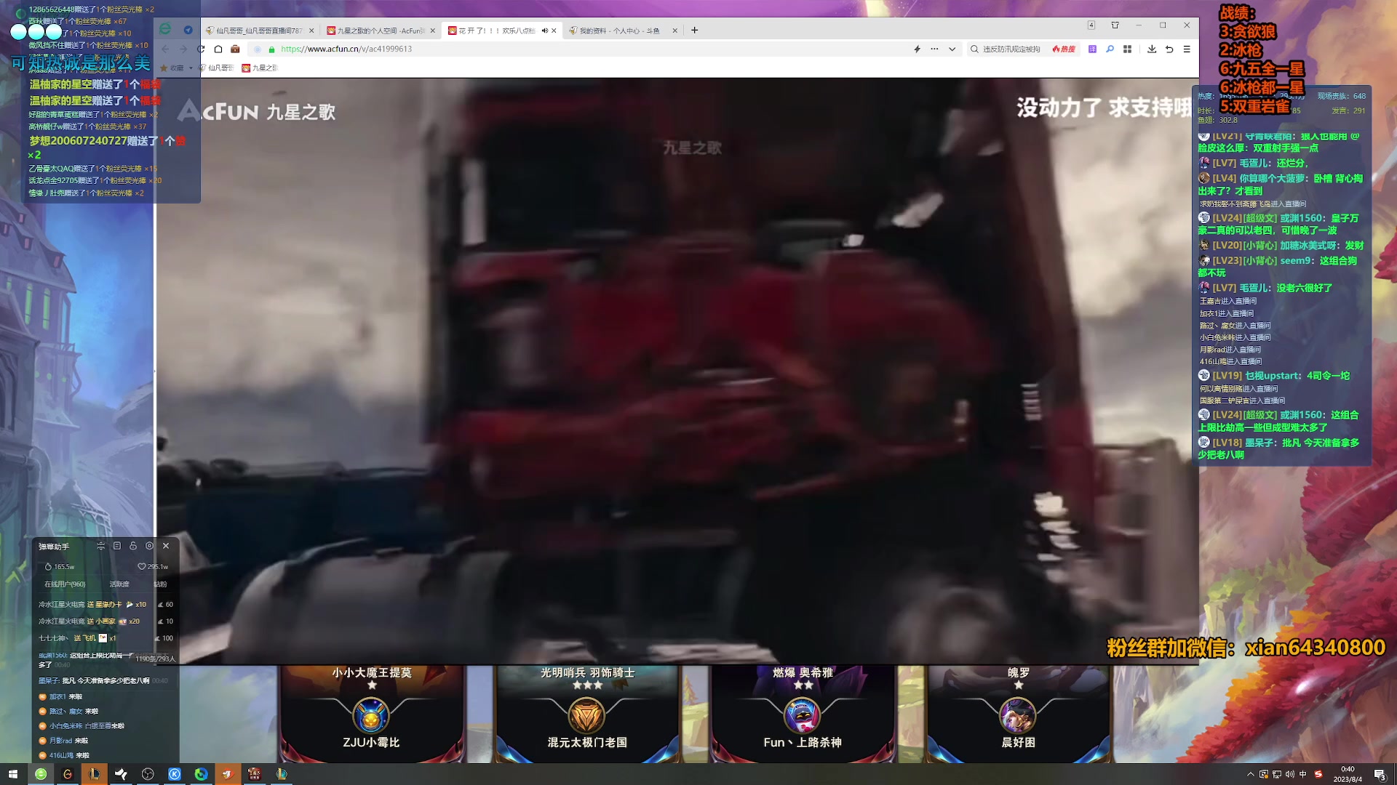1397x785 pixels.
Task: Click the search box with 违反防汛规定被拘
Action: click(1011, 49)
